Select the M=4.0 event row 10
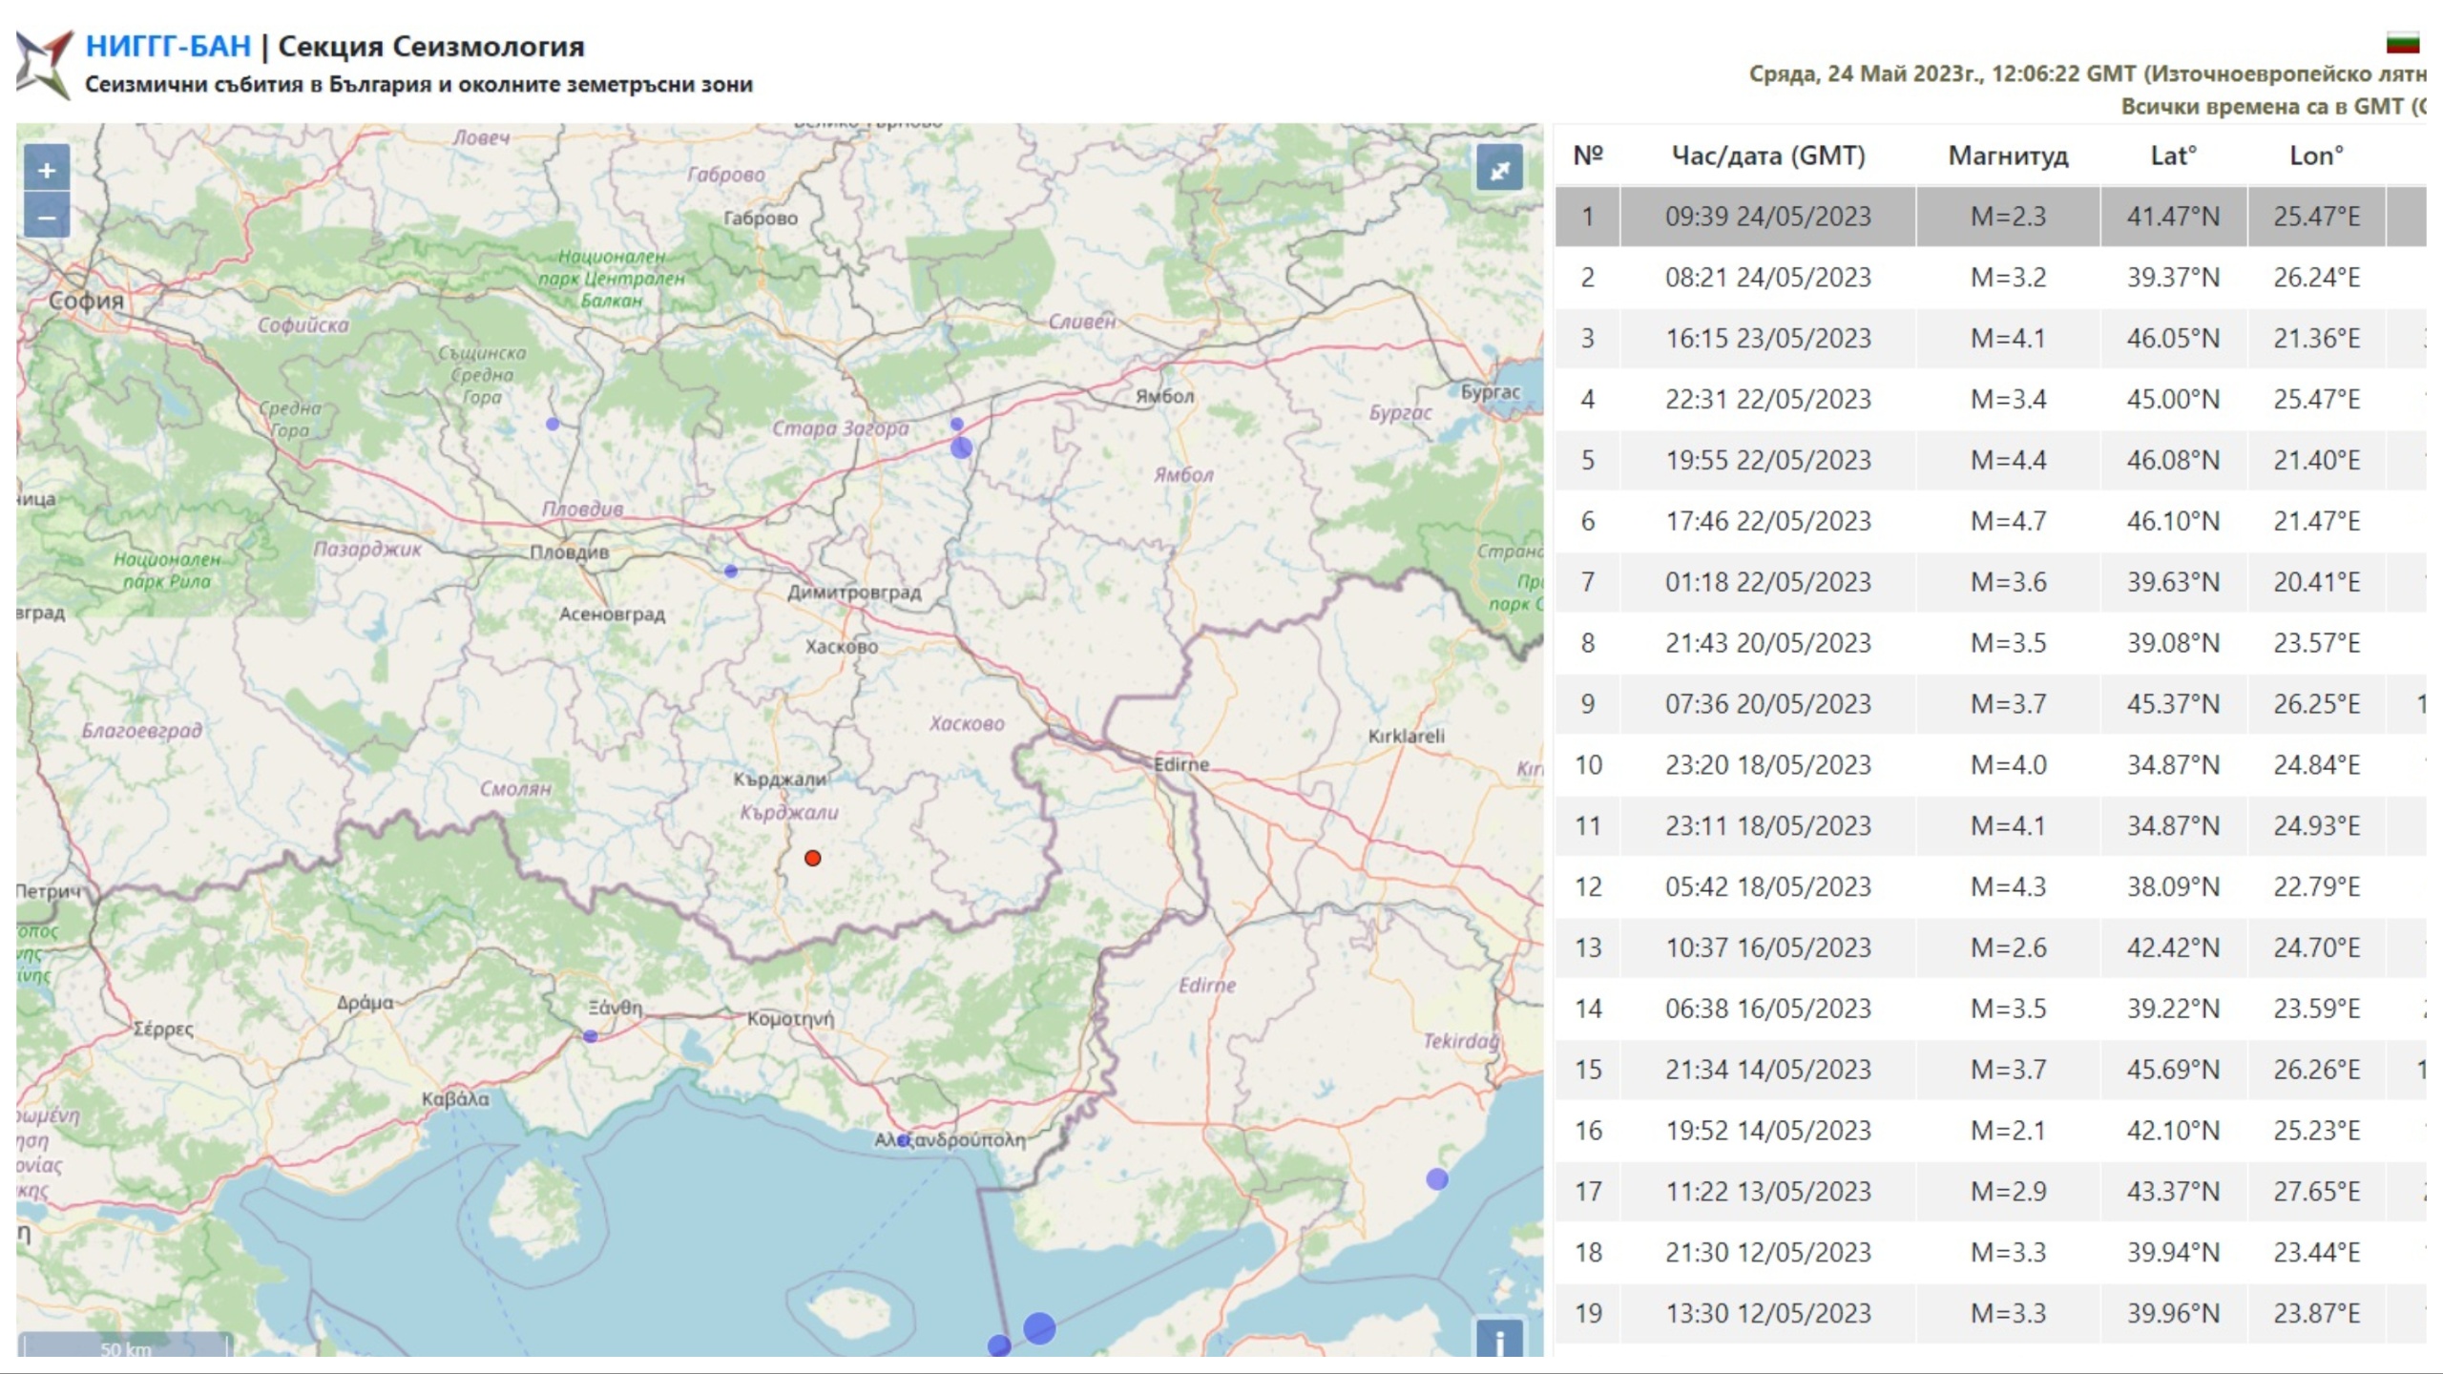 (x=1991, y=765)
